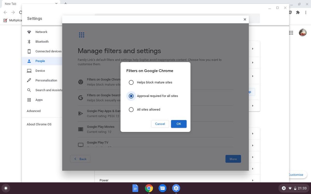
Task: Open the tab list dropdown next to New Tab
Action: click(56, 4)
